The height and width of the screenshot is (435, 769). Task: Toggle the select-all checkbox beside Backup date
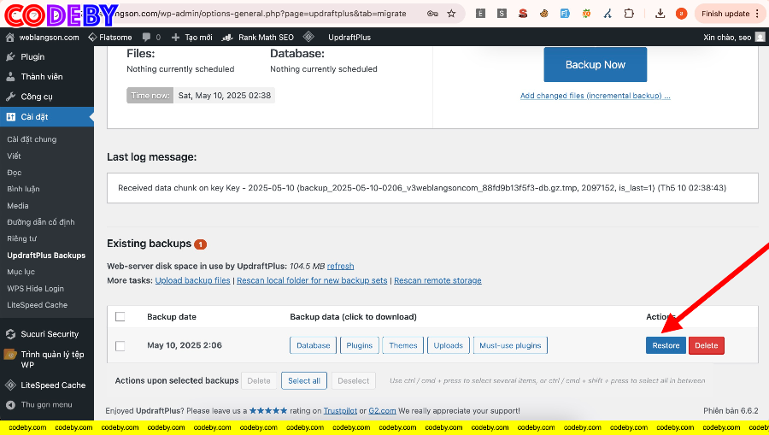coord(120,317)
